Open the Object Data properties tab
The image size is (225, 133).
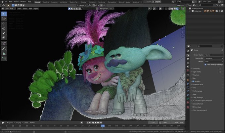[x=188, y=99]
